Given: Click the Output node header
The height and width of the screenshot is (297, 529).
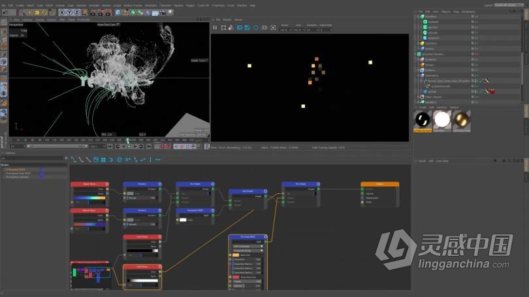Looking at the screenshot, I should [380, 184].
